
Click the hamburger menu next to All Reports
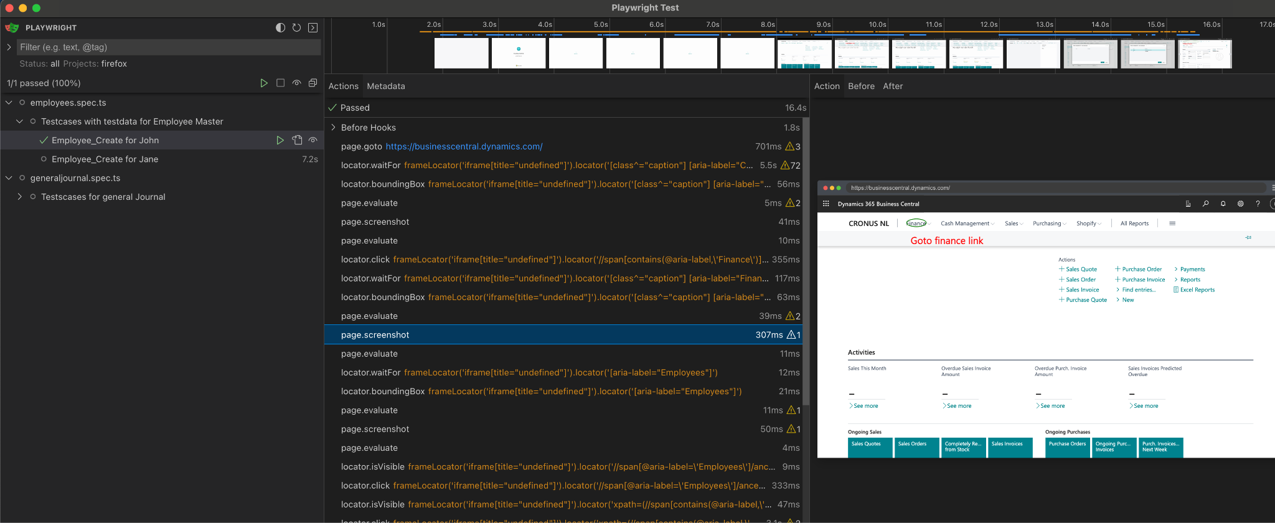pyautogui.click(x=1172, y=224)
